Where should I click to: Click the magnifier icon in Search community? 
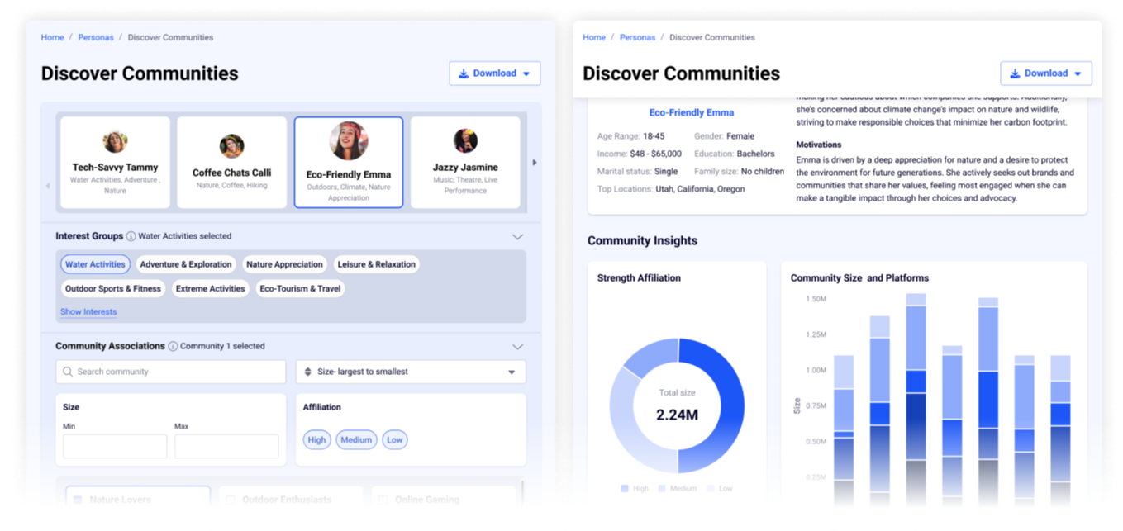tap(67, 372)
